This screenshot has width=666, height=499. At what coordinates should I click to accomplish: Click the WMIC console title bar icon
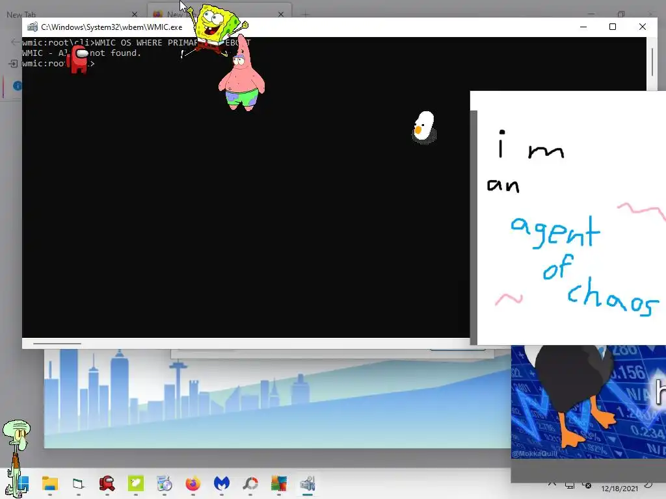click(x=33, y=27)
